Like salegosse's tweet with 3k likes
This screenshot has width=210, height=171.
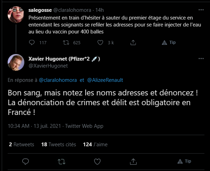point(100,43)
